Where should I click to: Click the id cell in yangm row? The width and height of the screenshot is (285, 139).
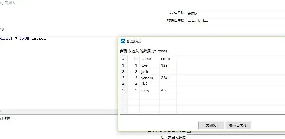click(x=134, y=78)
